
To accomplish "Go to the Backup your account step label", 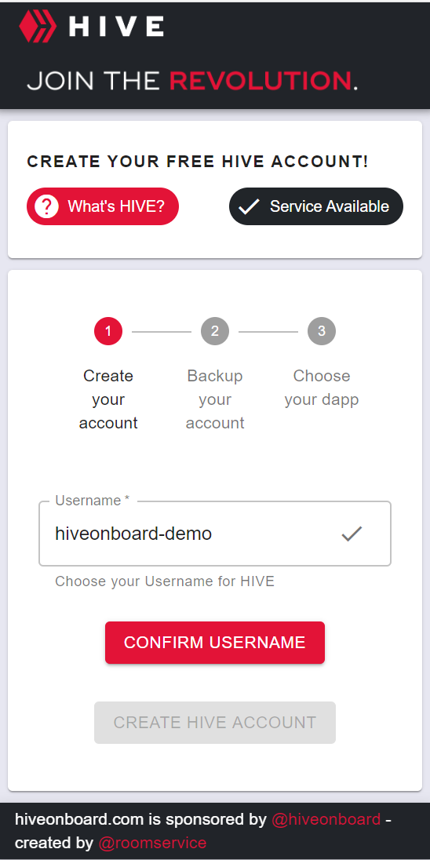I will point(215,399).
